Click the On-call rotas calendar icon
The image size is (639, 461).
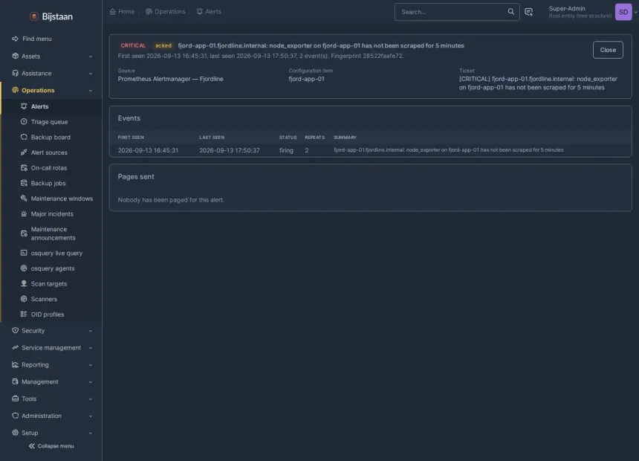(x=24, y=168)
